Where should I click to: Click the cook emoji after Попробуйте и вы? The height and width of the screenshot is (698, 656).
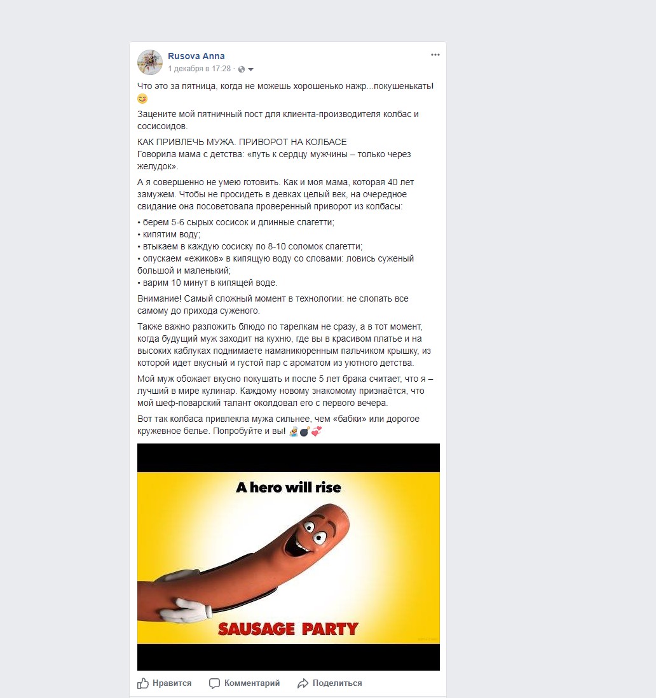pyautogui.click(x=294, y=431)
